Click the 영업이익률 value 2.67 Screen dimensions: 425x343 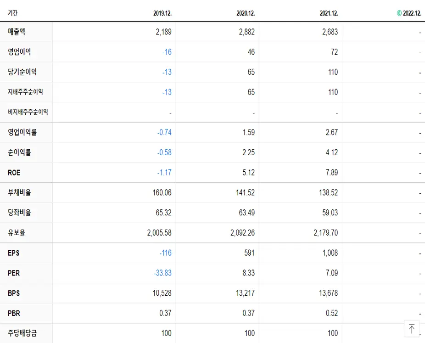pyautogui.click(x=332, y=132)
